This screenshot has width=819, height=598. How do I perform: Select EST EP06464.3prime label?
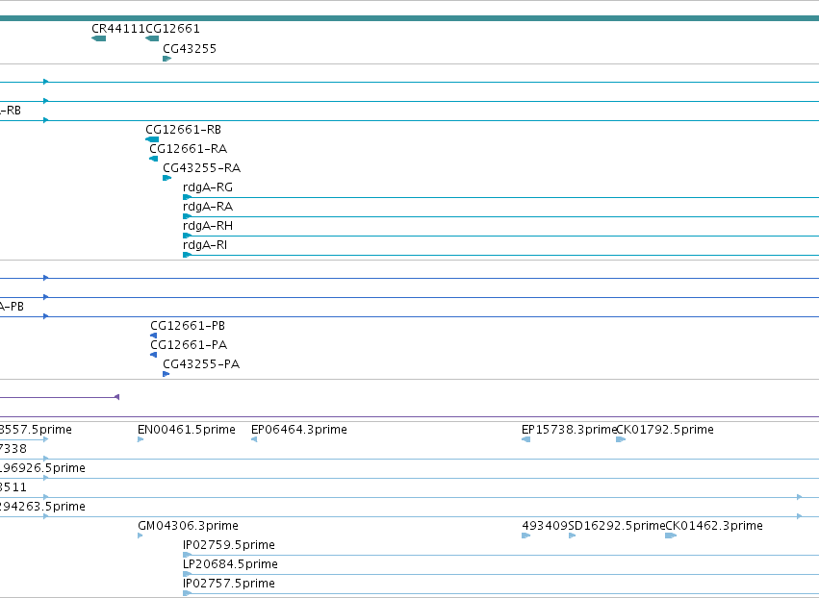(x=299, y=430)
